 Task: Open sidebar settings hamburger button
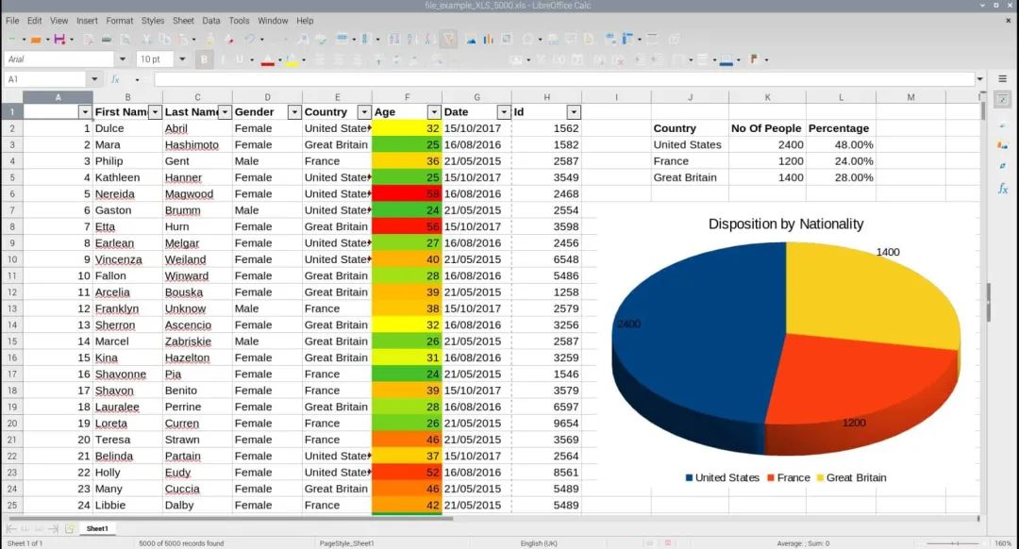pos(1003,78)
